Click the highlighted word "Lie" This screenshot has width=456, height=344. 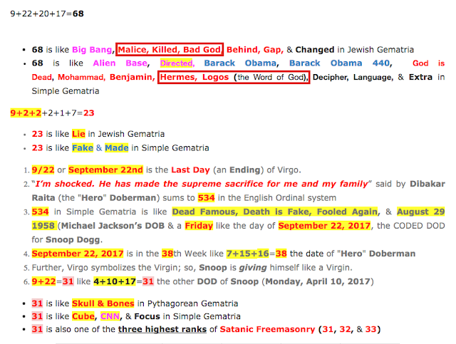(x=78, y=134)
